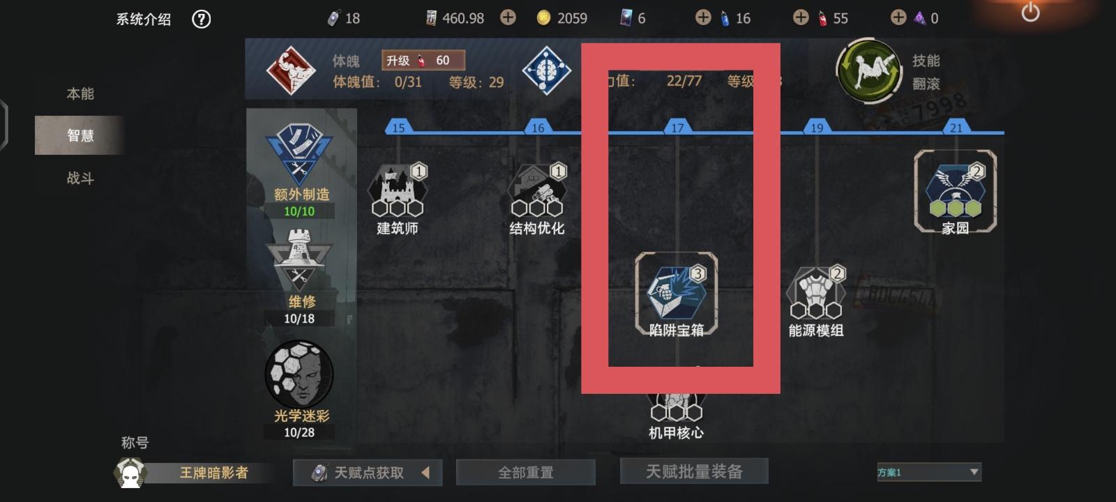Open the 方案1 plan dropdown
This screenshot has width=1116, height=502.
click(928, 472)
